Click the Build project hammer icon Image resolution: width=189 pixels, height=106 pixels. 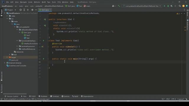(x=119, y=6)
